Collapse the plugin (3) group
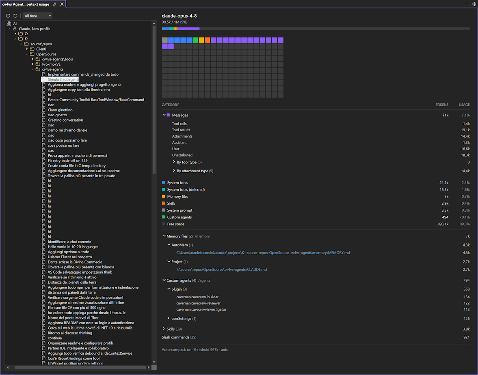The image size is (478, 375). tap(169, 289)
